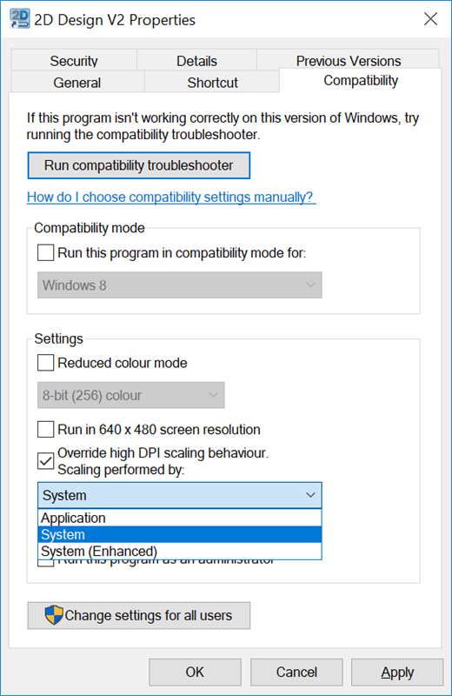Enable Run this program in compatibility mode
Image resolution: width=452 pixels, height=696 pixels.
click(46, 253)
